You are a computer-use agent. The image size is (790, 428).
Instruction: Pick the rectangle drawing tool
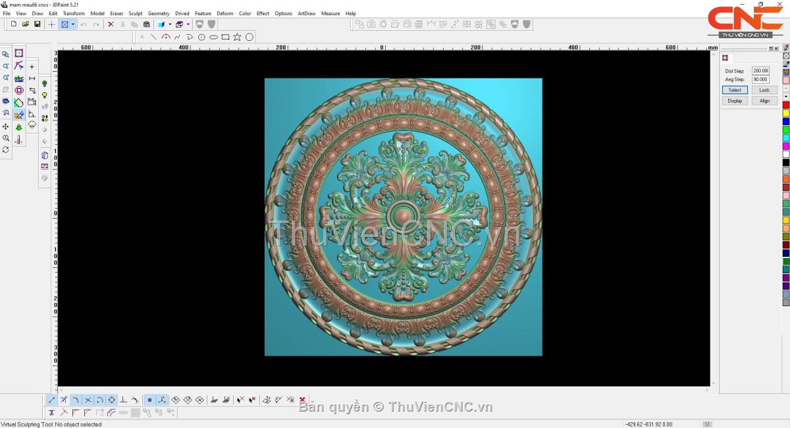(x=225, y=37)
